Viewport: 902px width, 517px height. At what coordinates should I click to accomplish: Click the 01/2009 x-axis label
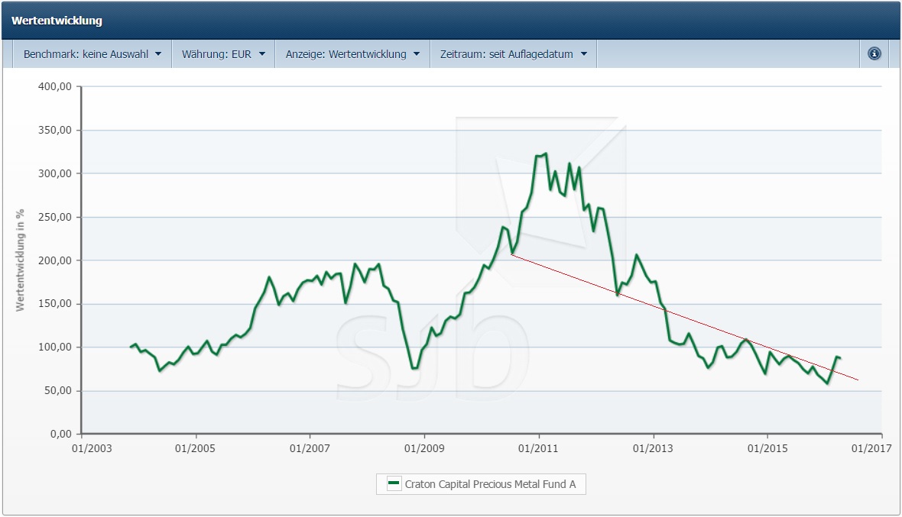[424, 448]
